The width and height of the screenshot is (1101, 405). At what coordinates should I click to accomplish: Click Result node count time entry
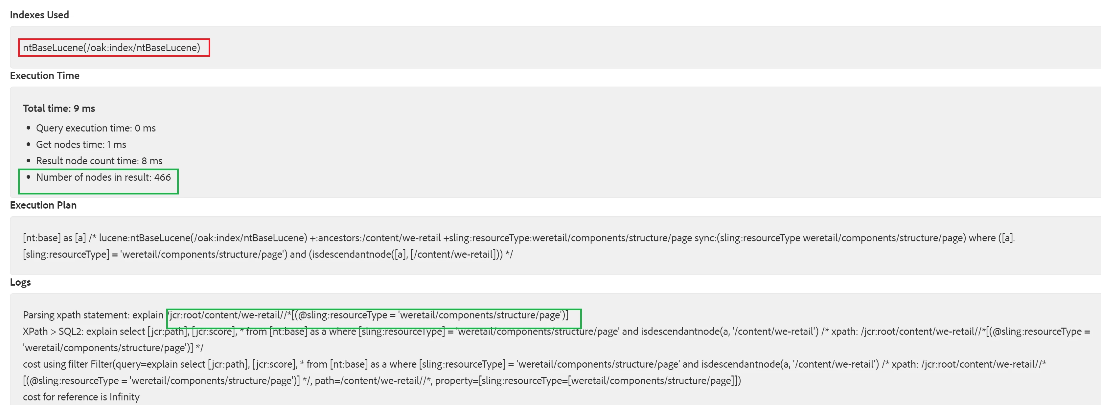point(99,161)
